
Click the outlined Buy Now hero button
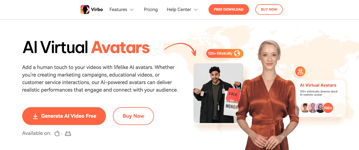(x=133, y=116)
